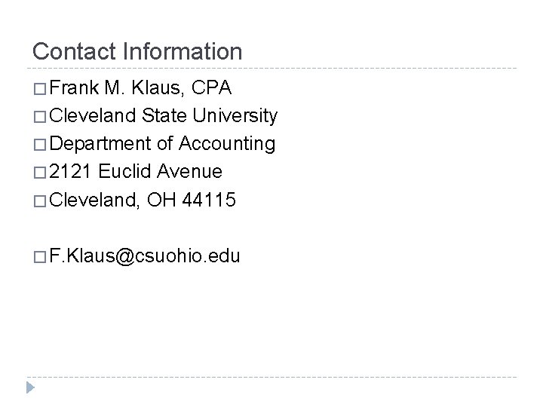The height and width of the screenshot is (407, 543).
Task: Click the square bullet beside Department of Accounting
Action: (x=40, y=145)
